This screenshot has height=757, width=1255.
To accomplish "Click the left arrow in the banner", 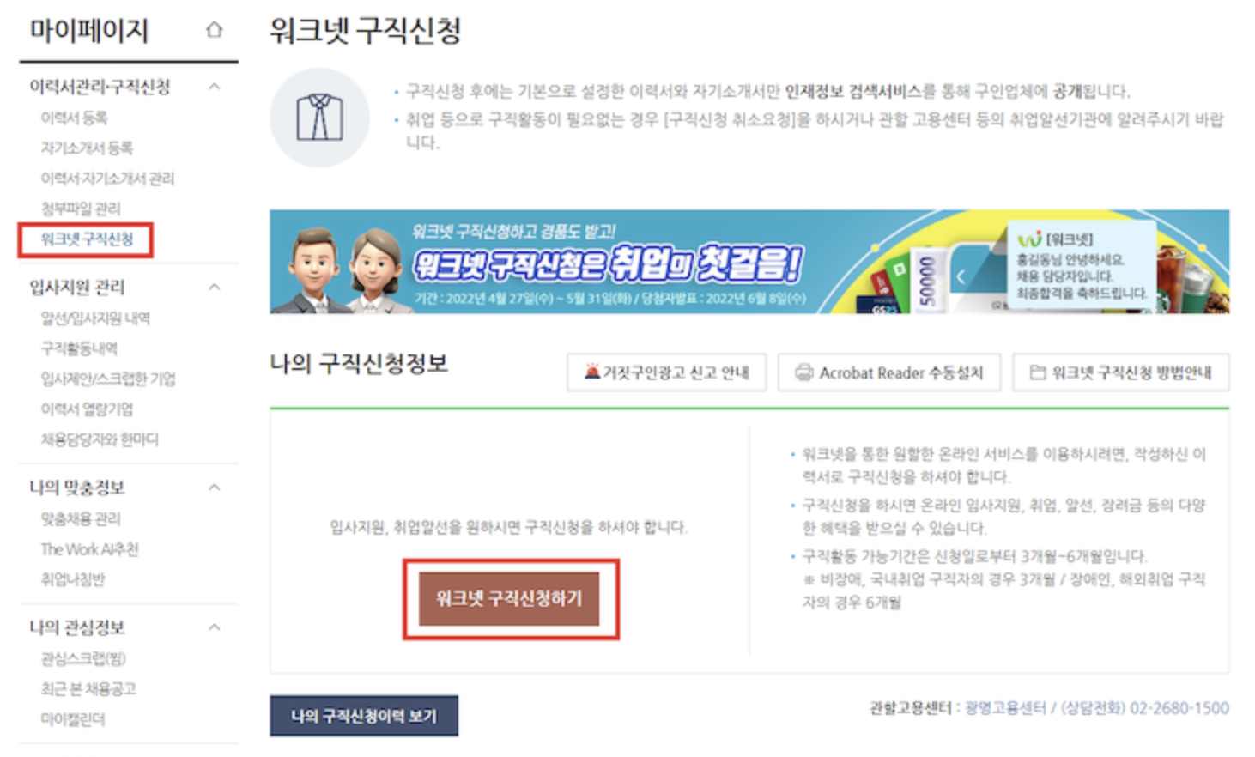I will tap(961, 276).
